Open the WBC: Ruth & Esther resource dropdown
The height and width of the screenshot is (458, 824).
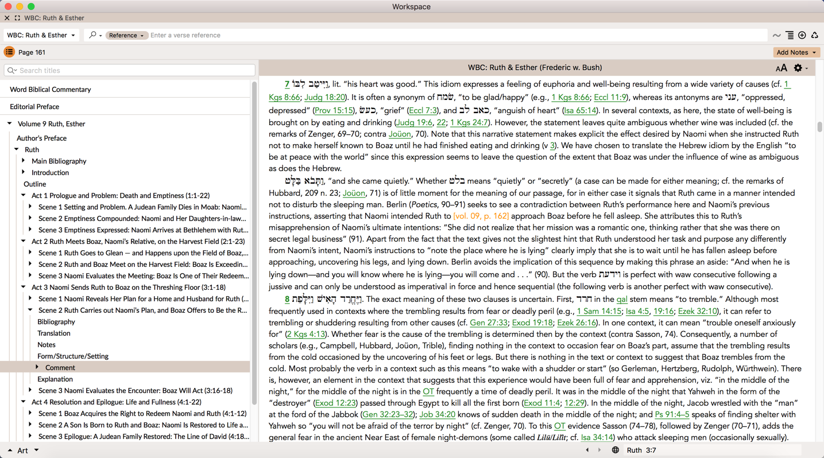click(x=41, y=35)
